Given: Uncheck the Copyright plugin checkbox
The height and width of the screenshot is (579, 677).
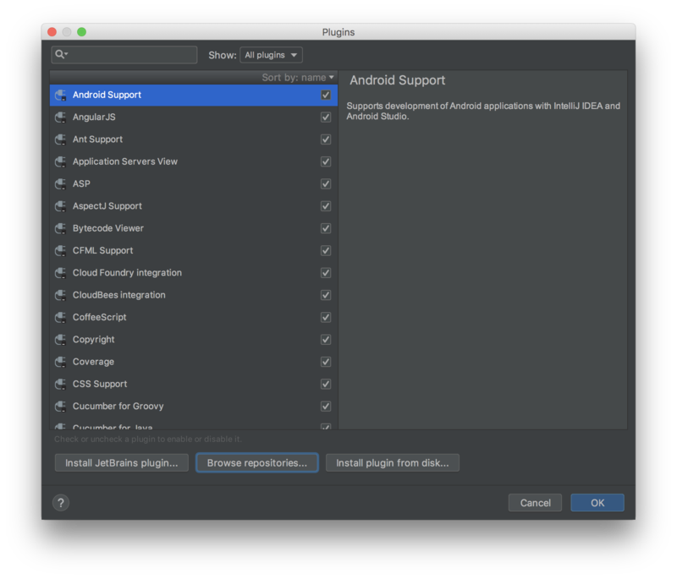Looking at the screenshot, I should coord(326,340).
